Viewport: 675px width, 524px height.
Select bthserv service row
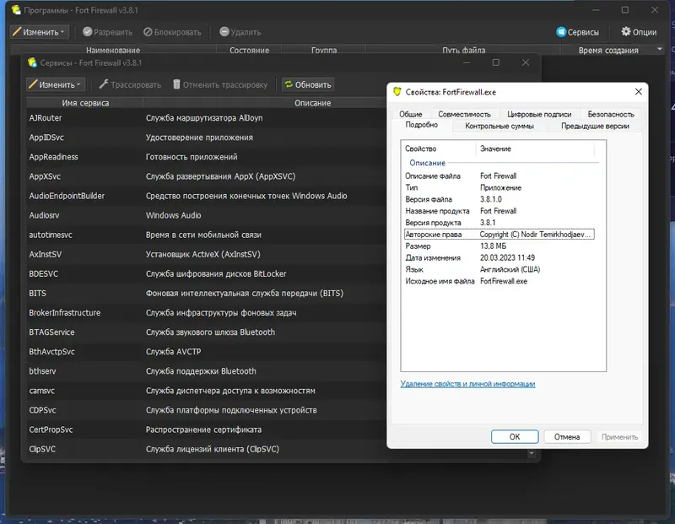click(206, 371)
